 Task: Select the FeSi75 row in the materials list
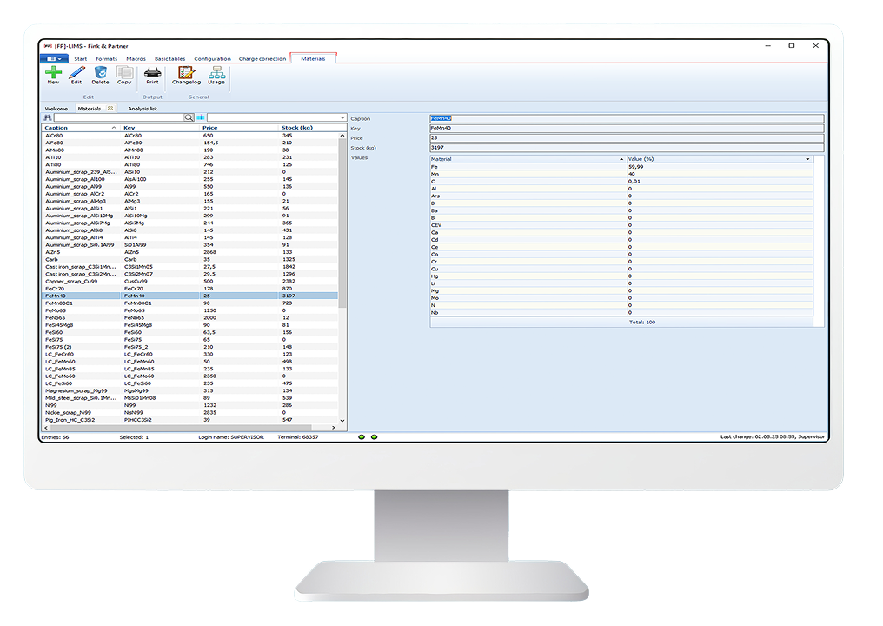[78, 340]
